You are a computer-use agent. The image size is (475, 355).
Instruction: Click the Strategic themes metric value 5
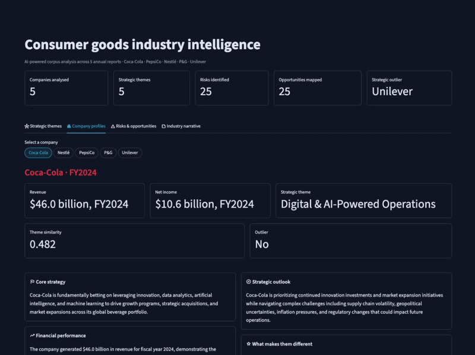(122, 92)
